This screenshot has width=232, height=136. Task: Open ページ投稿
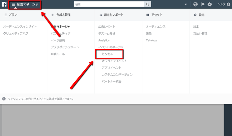(58, 40)
